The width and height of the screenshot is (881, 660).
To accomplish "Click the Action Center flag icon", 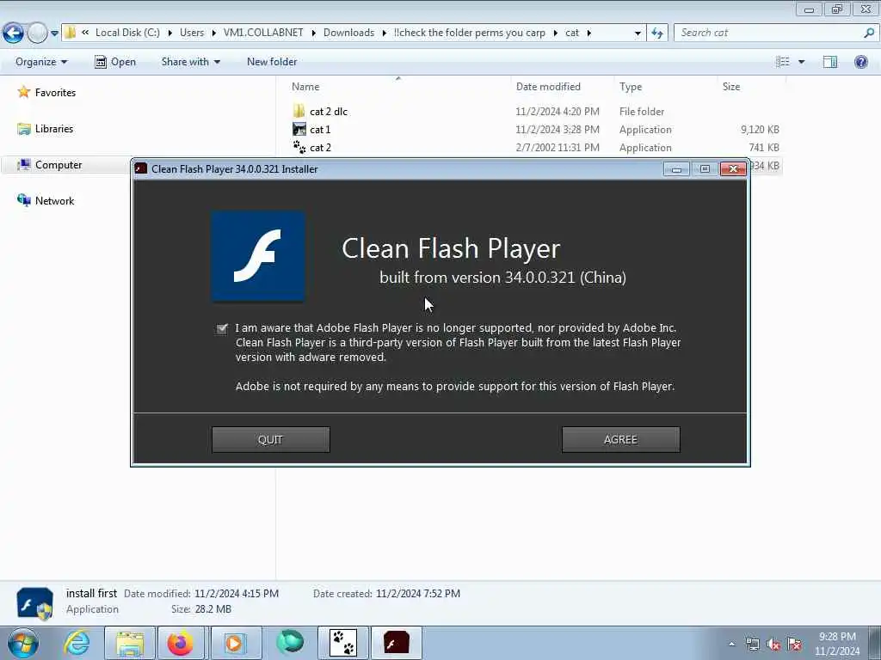I will pyautogui.click(x=794, y=644).
